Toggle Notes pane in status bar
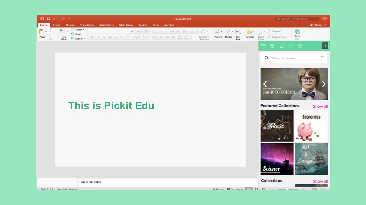This screenshot has width=366, height=205. click(218, 189)
